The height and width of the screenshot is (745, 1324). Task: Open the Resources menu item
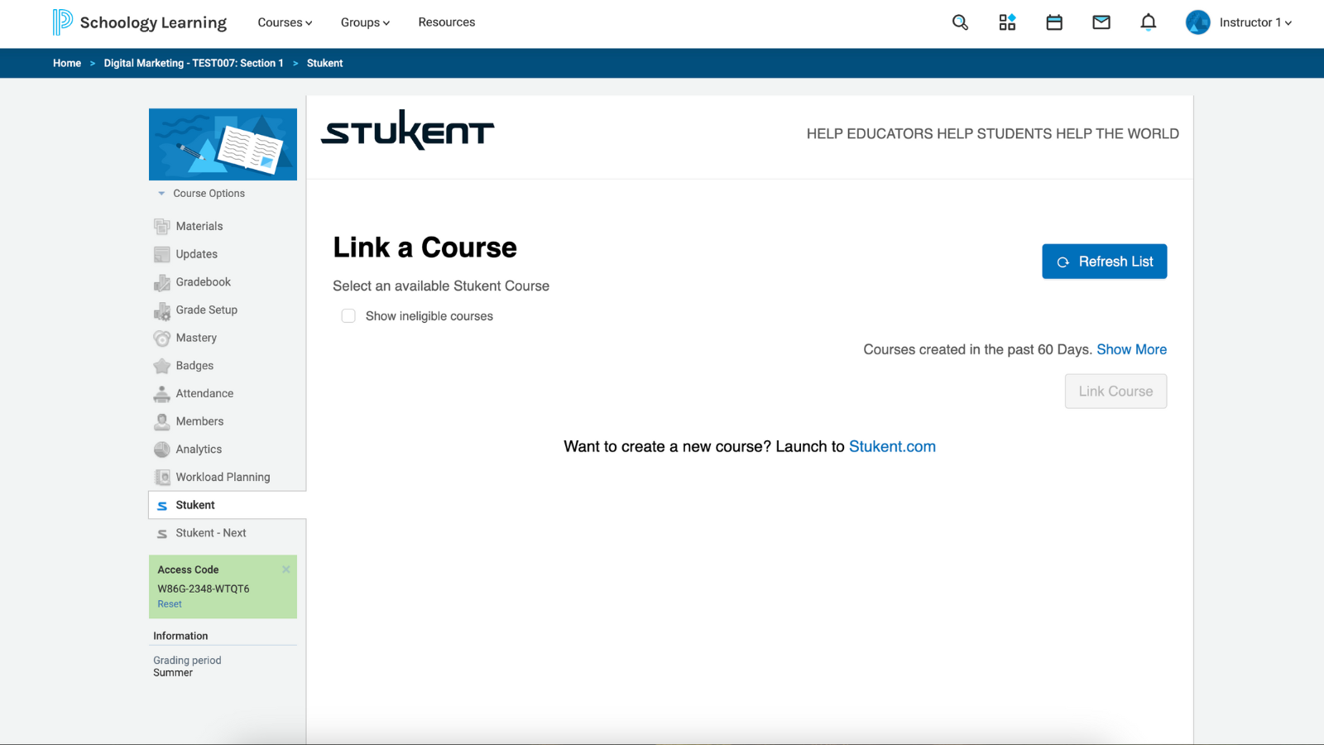click(447, 22)
